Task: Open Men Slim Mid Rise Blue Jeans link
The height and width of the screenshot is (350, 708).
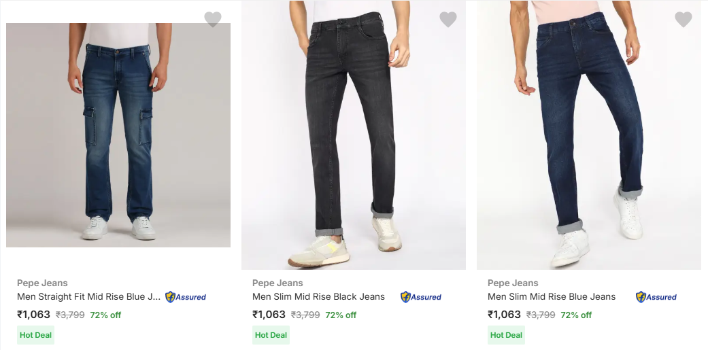Action: 552,297
